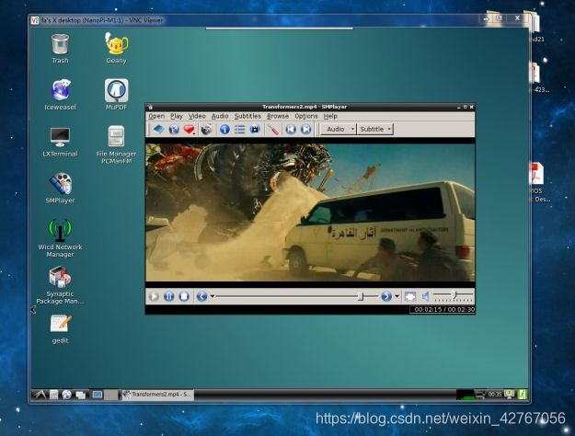The image size is (575, 436).
Task: Switch to the first workspace in the pager
Action: (98, 395)
